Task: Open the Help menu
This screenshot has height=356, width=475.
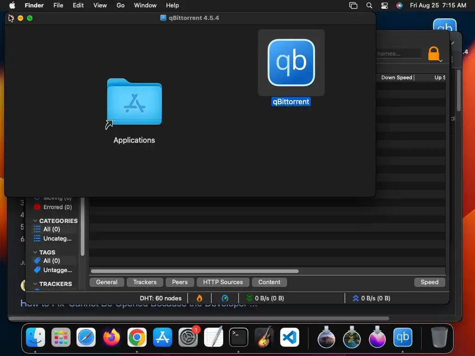Action: tap(173, 6)
